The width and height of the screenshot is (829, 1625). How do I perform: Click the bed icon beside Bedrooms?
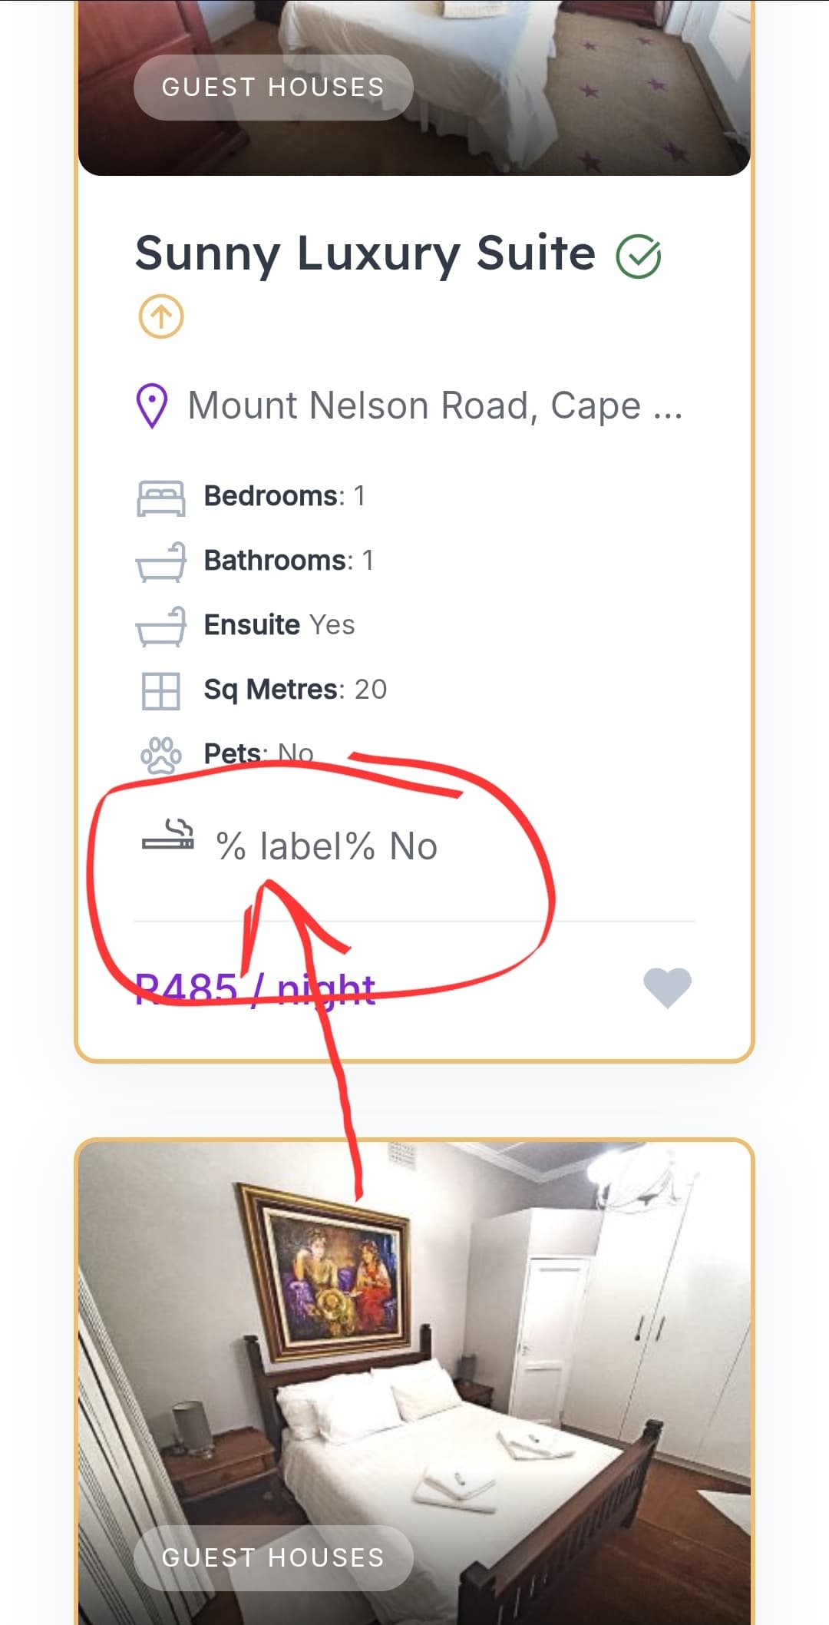coord(160,498)
